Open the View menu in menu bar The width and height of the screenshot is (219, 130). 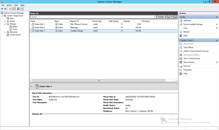[x=16, y=5]
